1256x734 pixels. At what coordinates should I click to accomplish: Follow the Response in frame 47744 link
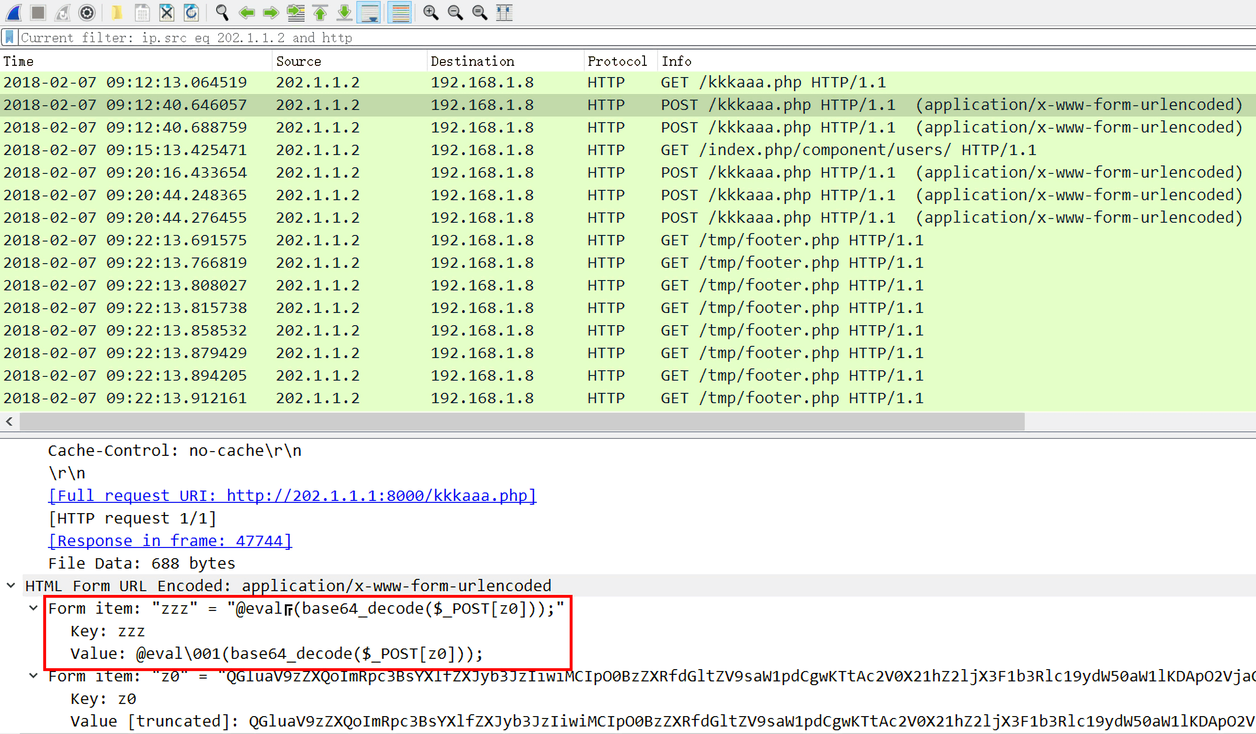pyautogui.click(x=170, y=541)
